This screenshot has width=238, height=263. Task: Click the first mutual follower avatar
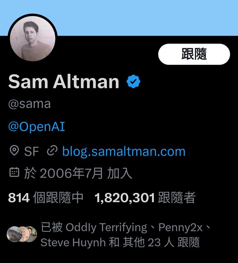point(13,234)
